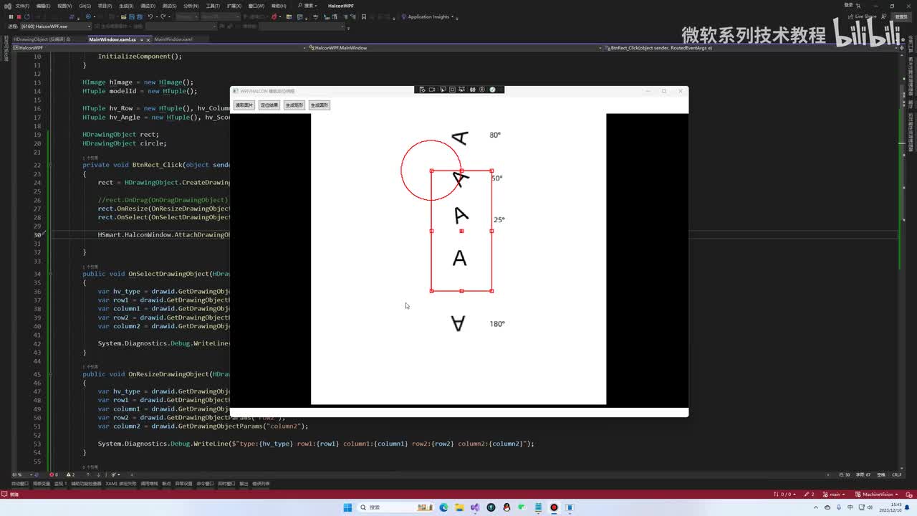The width and height of the screenshot is (917, 516).
Task: Collapse the BtnRect_Click method at line 22
Action: (50, 165)
